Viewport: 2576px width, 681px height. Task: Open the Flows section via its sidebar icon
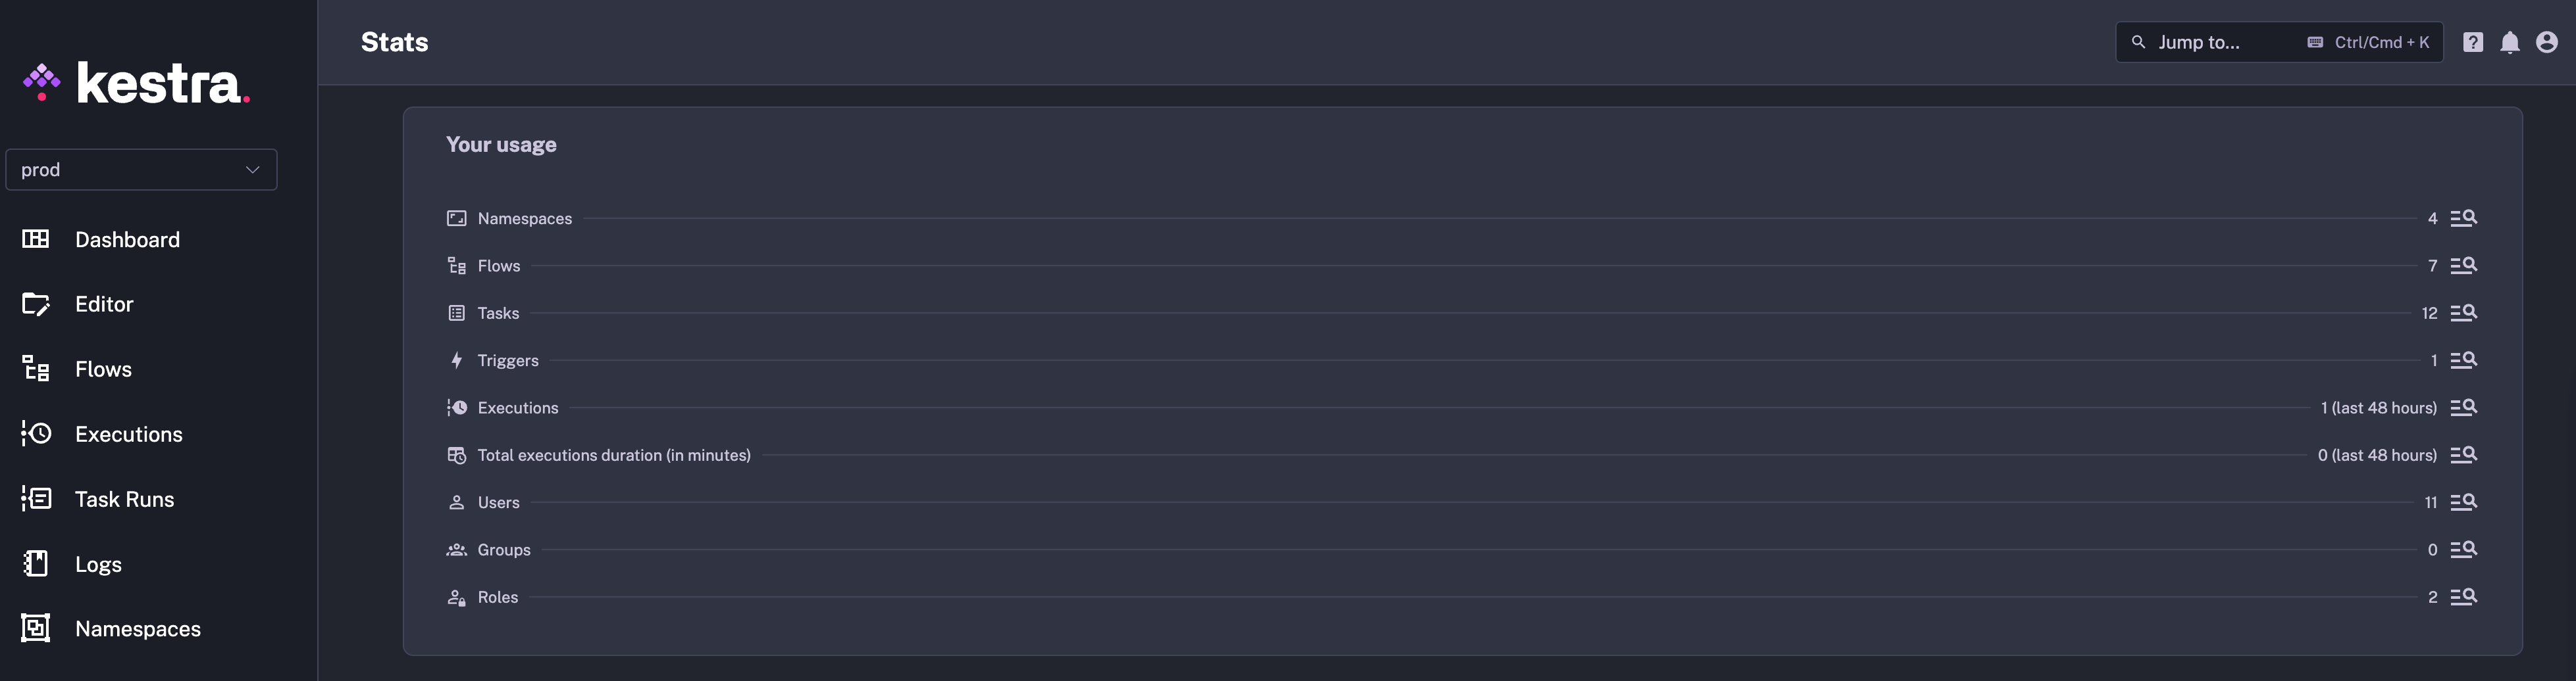[37, 369]
